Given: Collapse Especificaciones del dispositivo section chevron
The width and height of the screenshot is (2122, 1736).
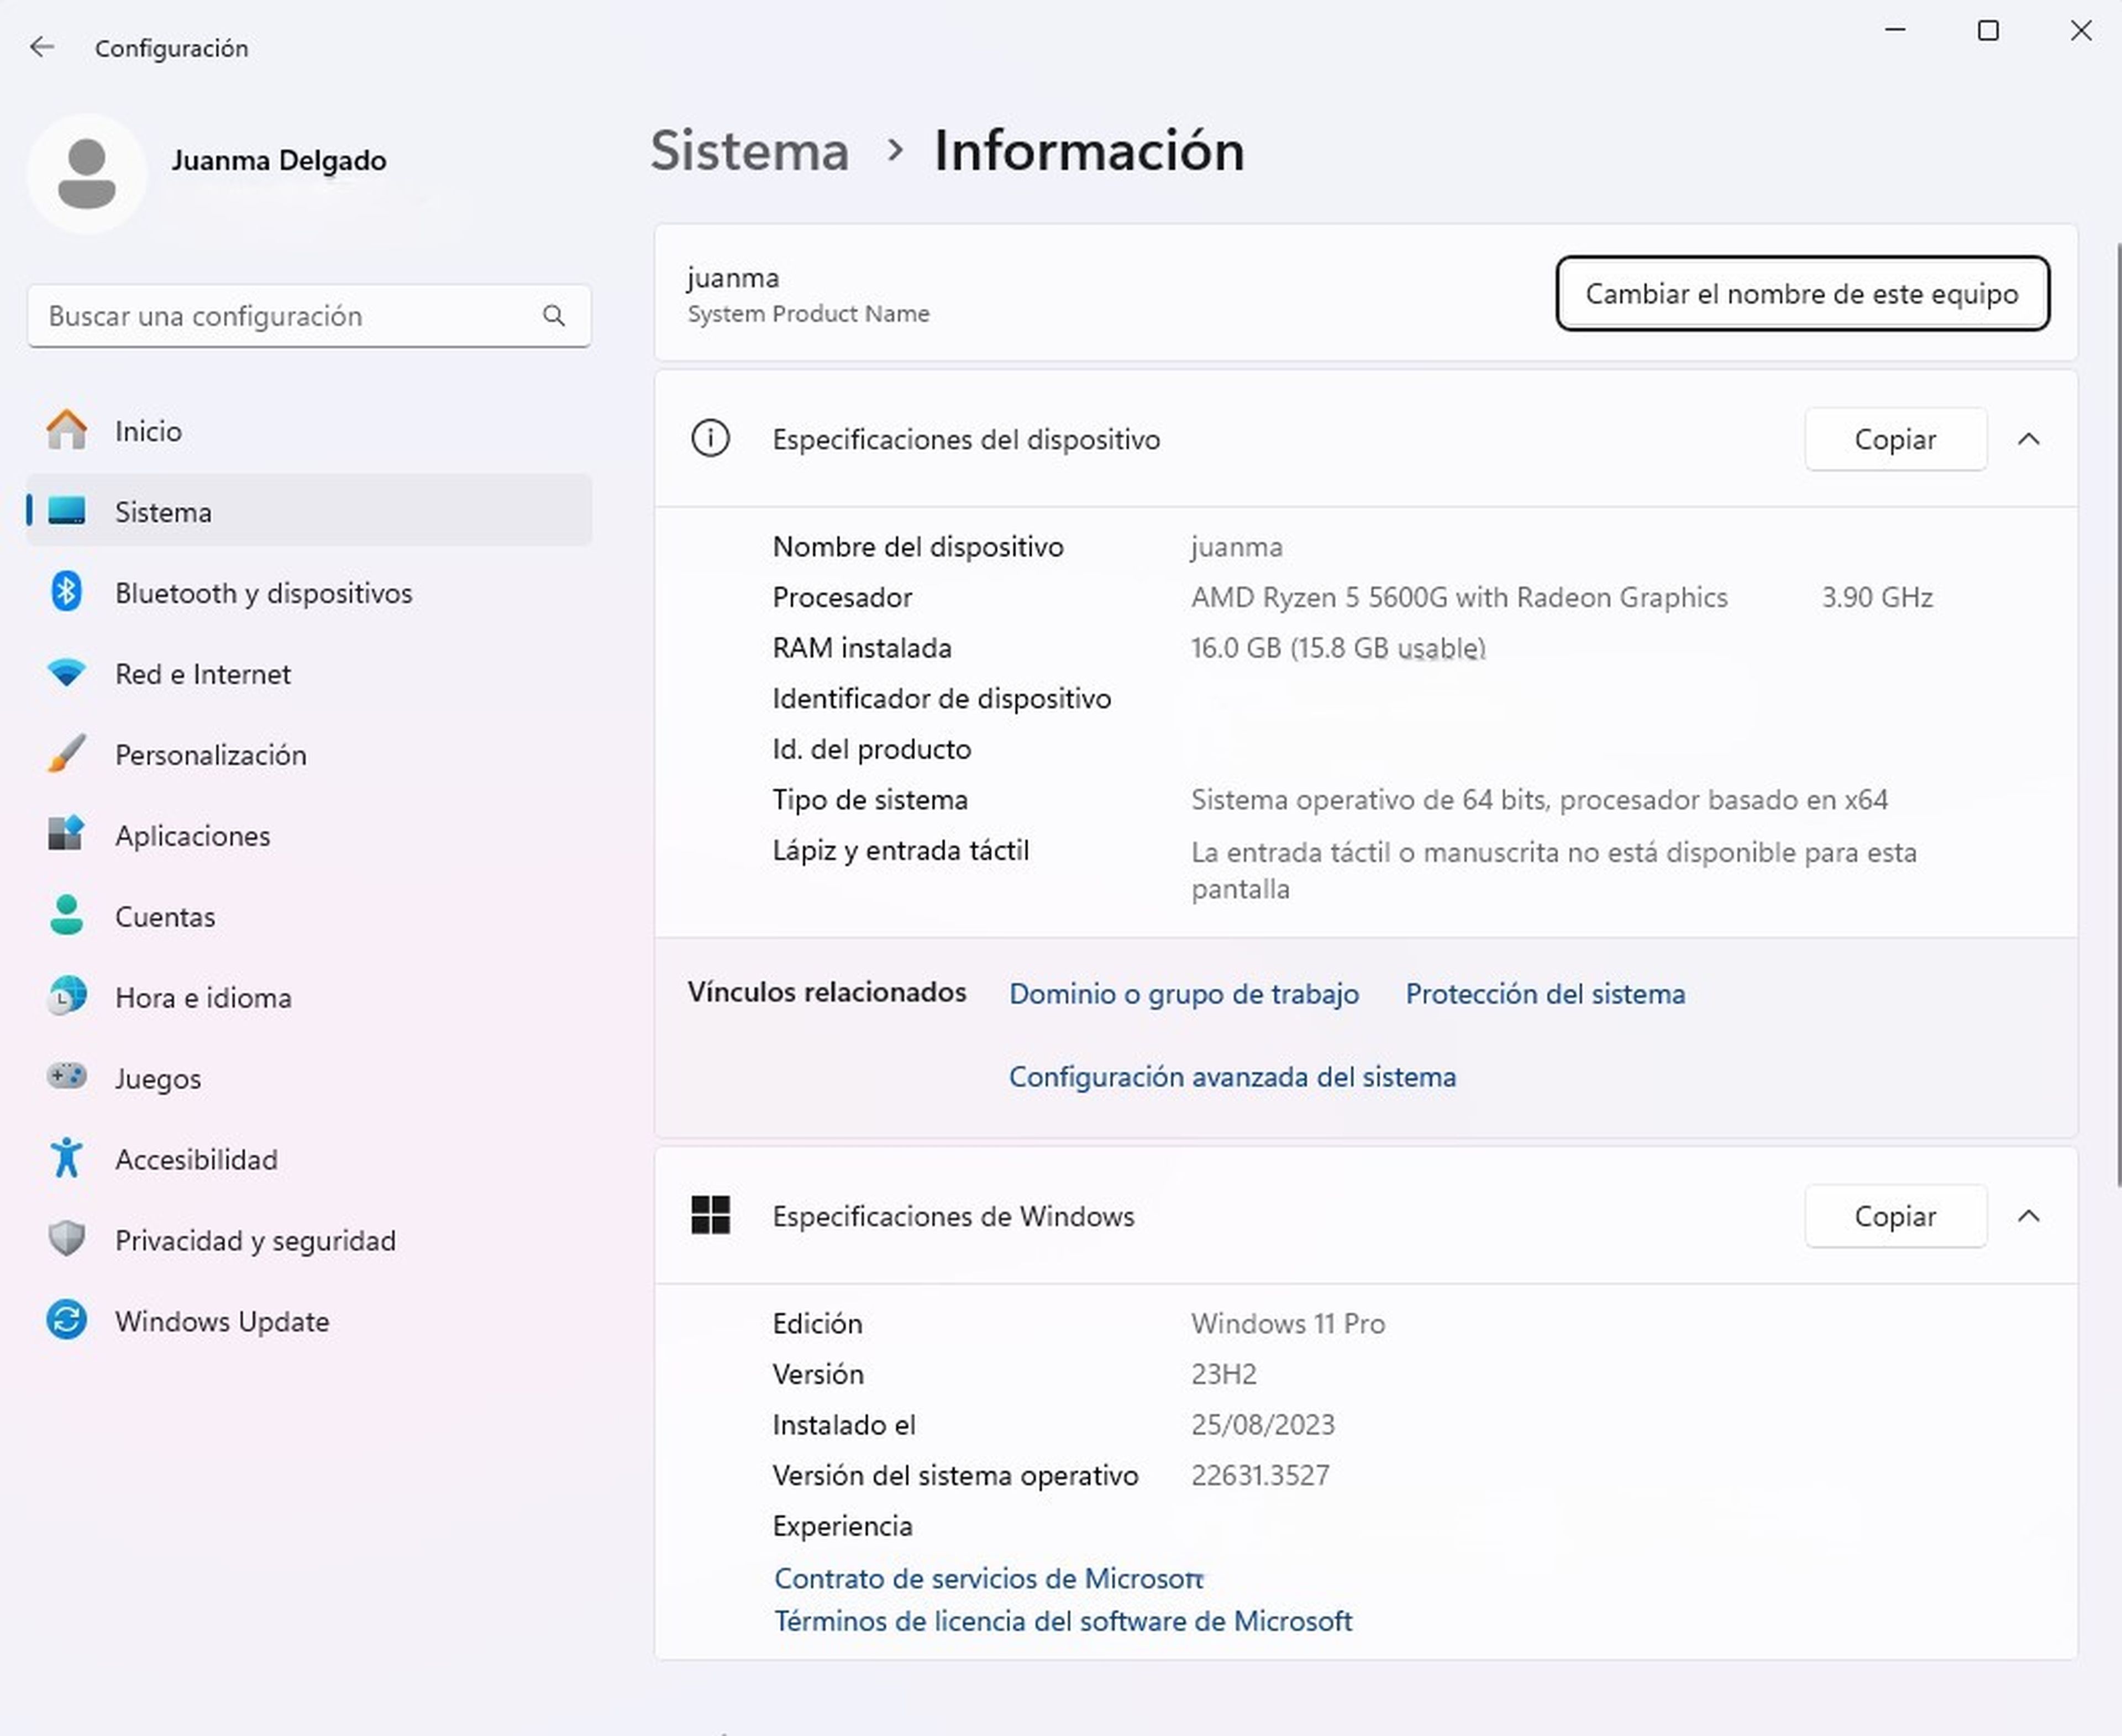Looking at the screenshot, I should (2028, 439).
